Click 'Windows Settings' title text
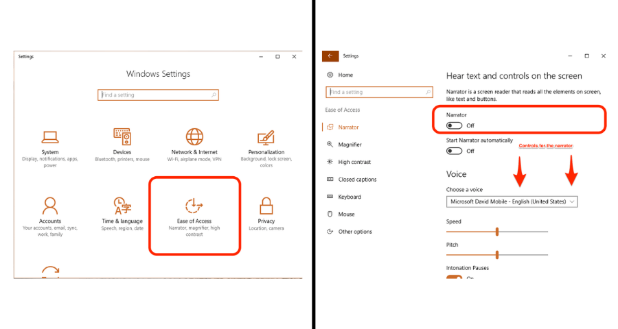This screenshot has height=329, width=618. coord(158,74)
